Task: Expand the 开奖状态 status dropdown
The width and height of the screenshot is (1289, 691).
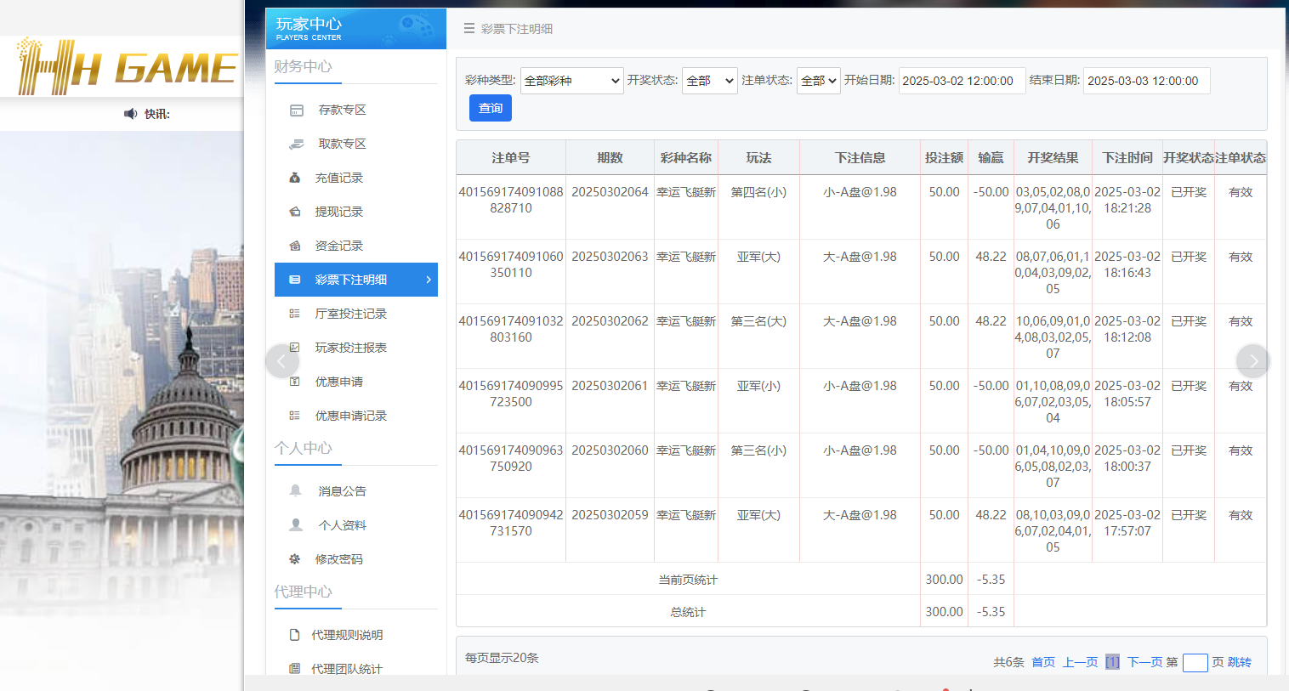Action: coord(709,80)
